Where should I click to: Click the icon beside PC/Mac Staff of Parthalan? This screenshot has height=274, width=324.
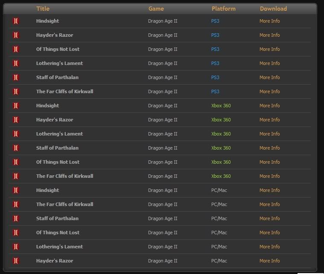16,218
